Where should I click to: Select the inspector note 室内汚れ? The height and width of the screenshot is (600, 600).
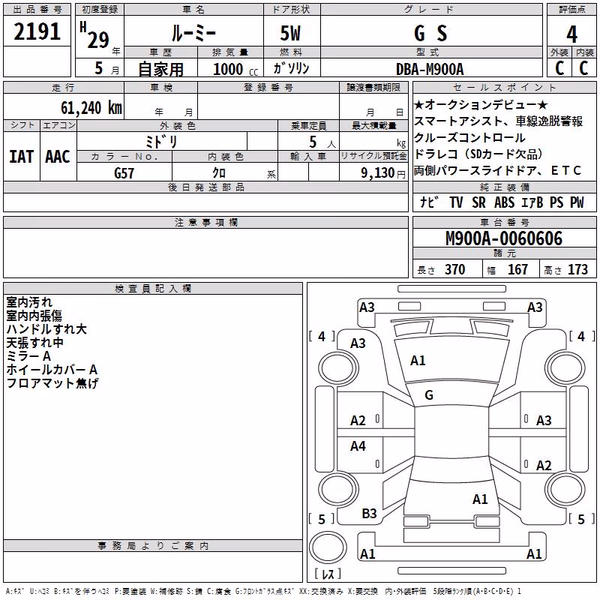29,302
